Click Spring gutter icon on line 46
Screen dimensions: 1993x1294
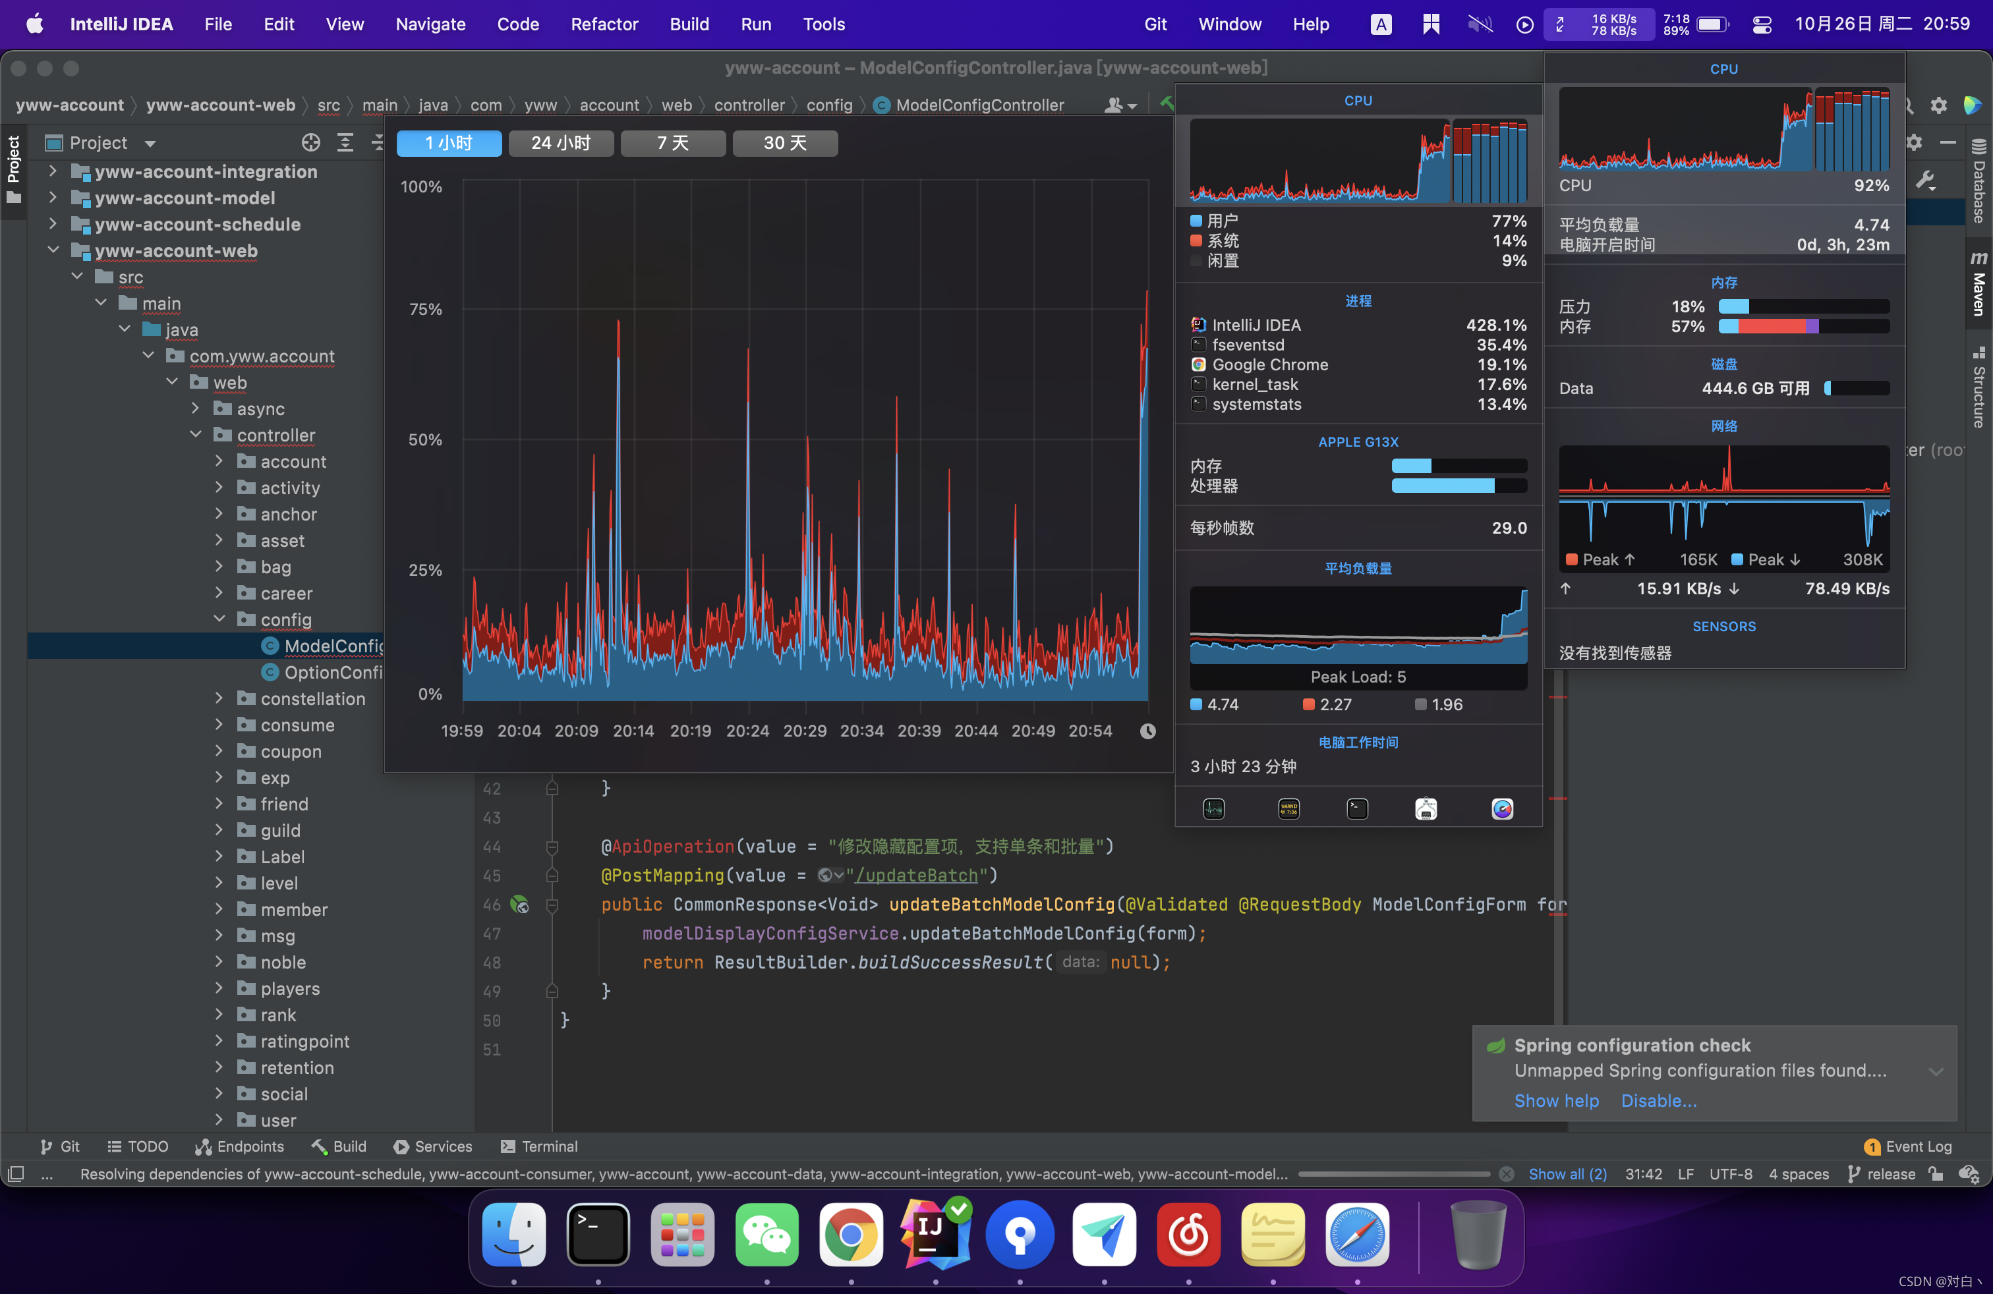[520, 905]
